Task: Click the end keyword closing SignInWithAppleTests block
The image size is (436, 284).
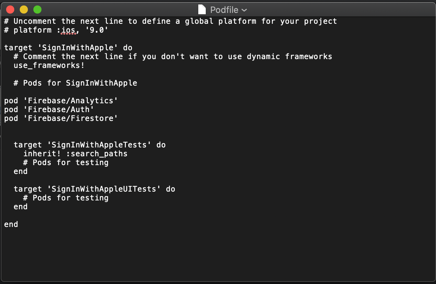Action: coord(20,171)
